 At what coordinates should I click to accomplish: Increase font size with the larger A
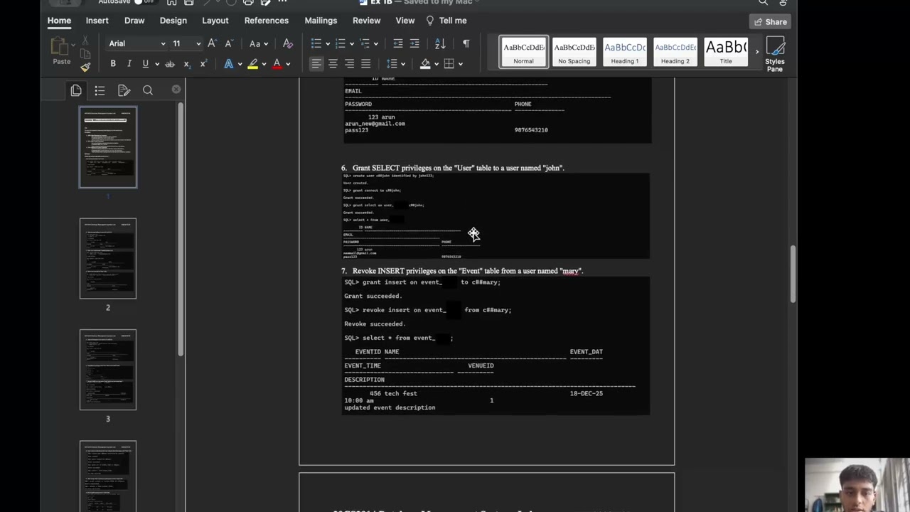click(x=212, y=43)
